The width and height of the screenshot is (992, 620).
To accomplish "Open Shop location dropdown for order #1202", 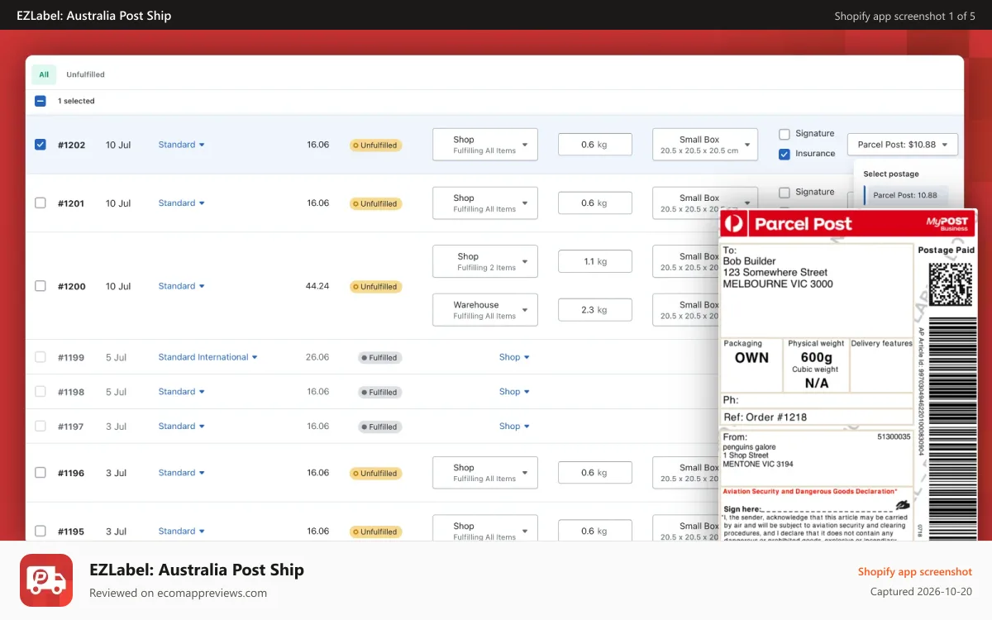I will (x=485, y=145).
